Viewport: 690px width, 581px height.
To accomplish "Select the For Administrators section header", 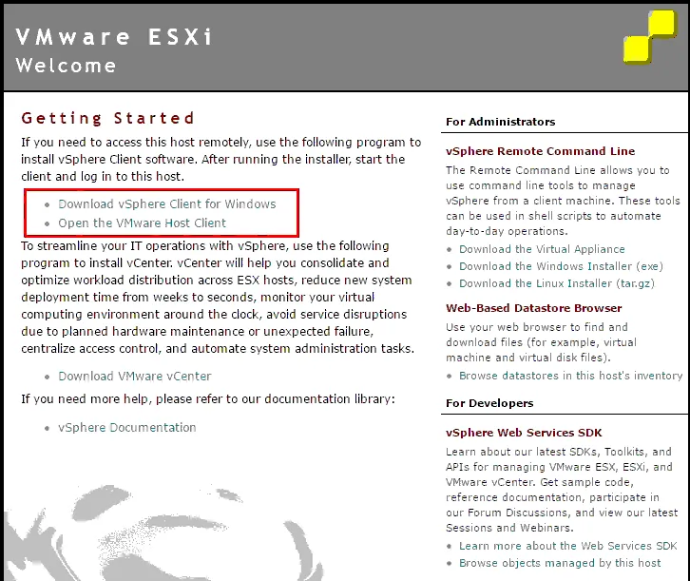I will 500,122.
